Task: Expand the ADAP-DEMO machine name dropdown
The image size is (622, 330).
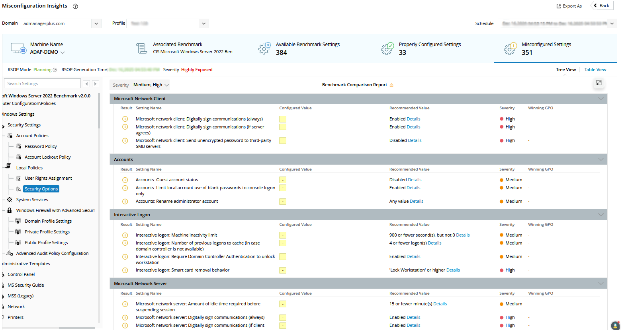Action: (63, 52)
